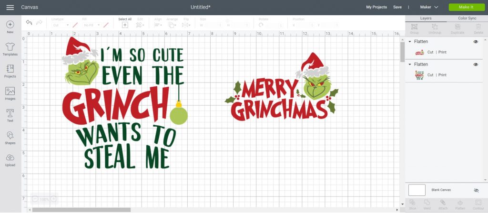Open the Align dropdown
The width and height of the screenshot is (488, 213).
point(158,25)
